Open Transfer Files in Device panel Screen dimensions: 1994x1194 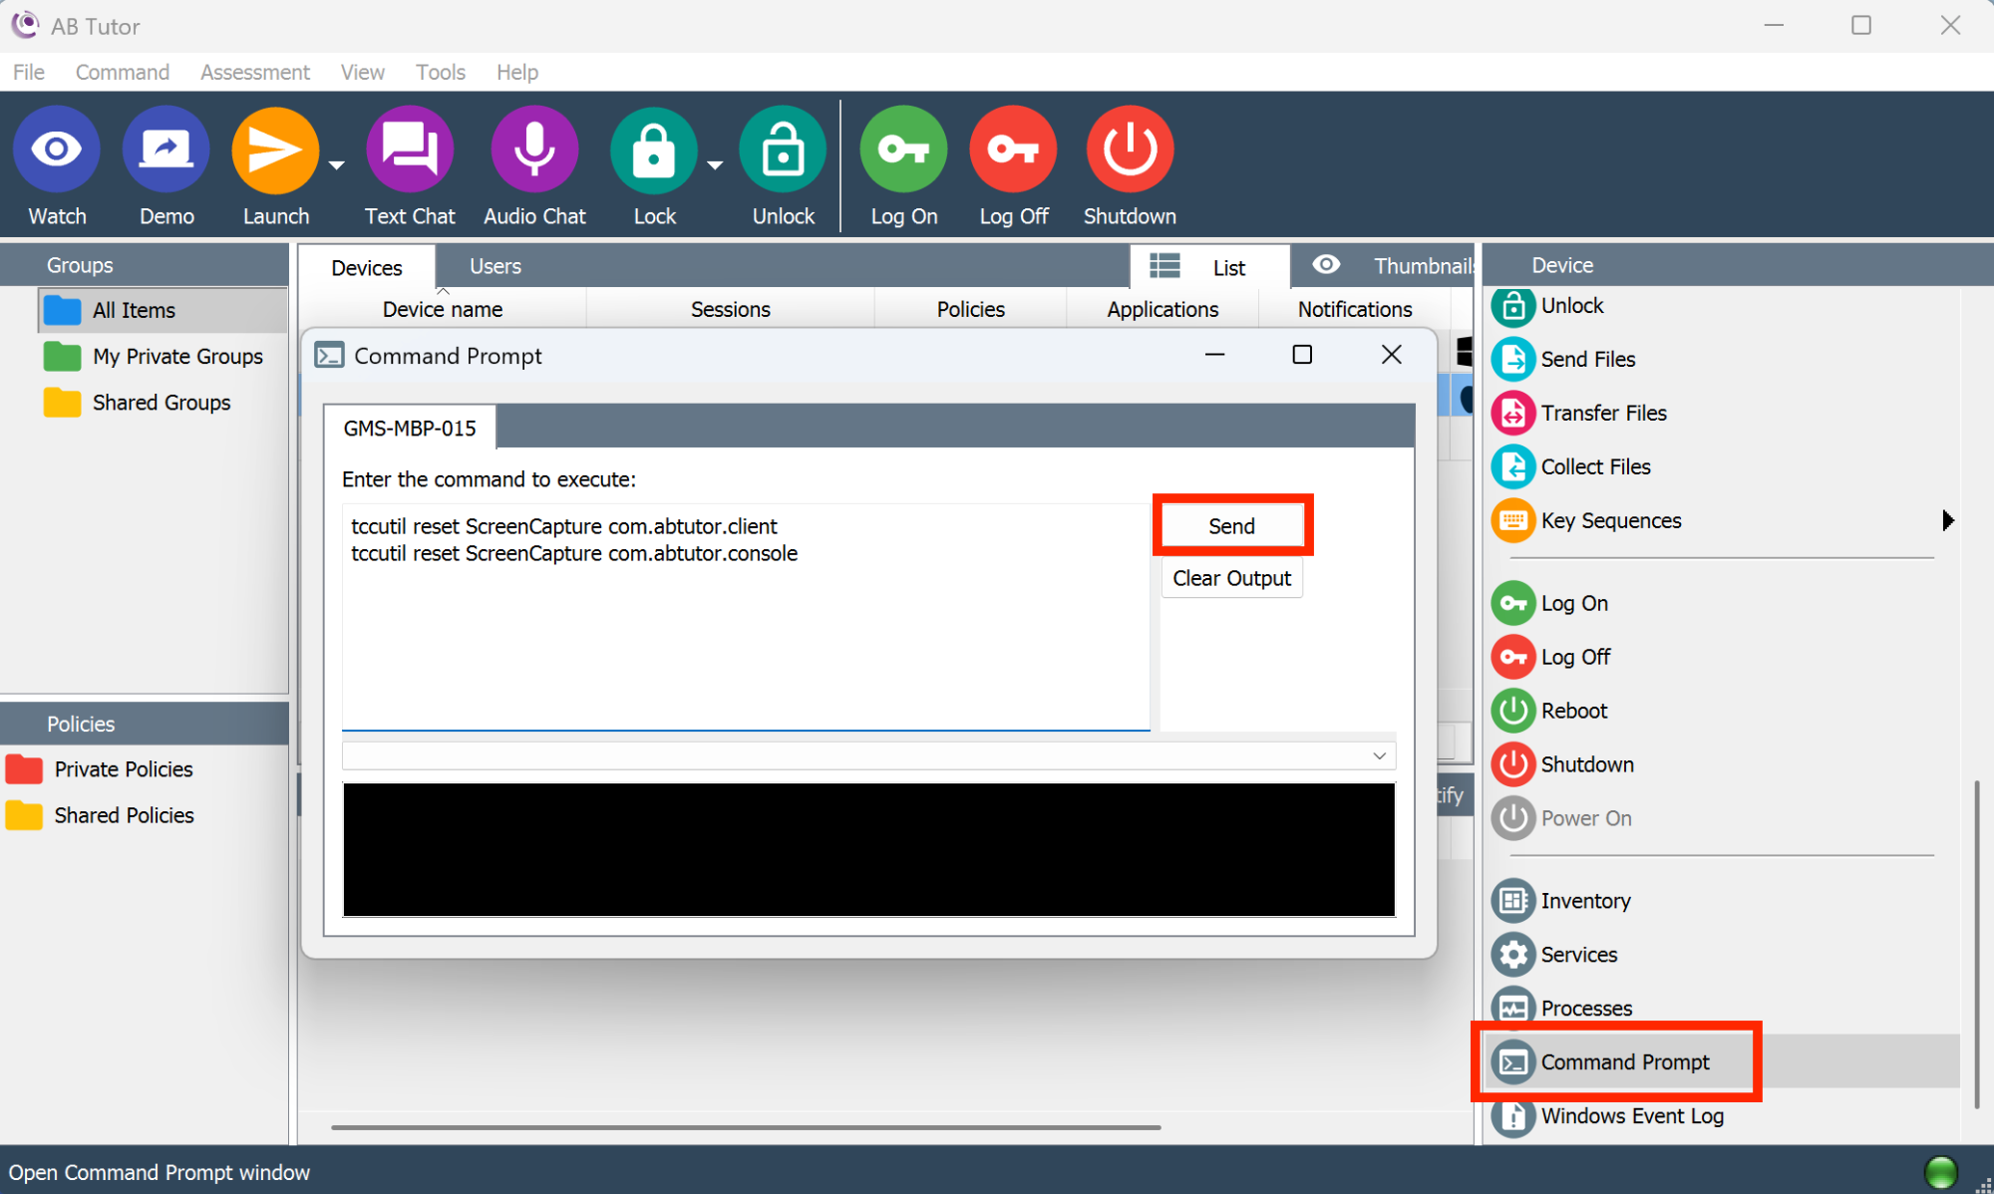tap(1602, 413)
